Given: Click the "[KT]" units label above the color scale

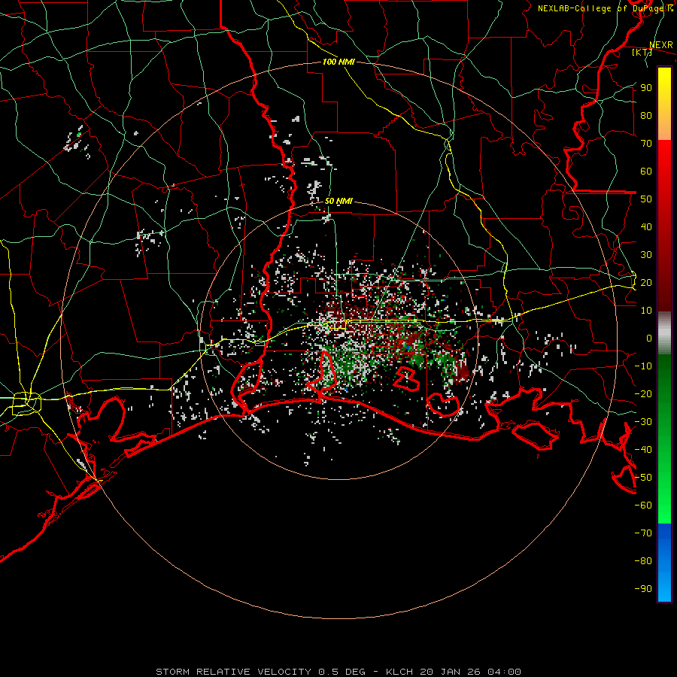Looking at the screenshot, I should pyautogui.click(x=642, y=52).
